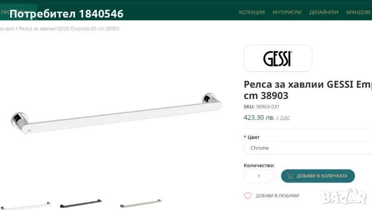372x210 pixels.
Task: Click the Начало breadcrumb link
Action: [x=7, y=29]
